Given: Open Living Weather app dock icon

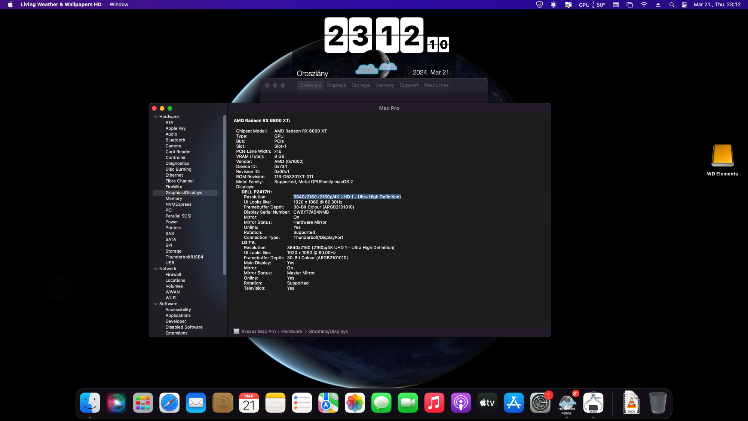Looking at the screenshot, I should coord(567,403).
